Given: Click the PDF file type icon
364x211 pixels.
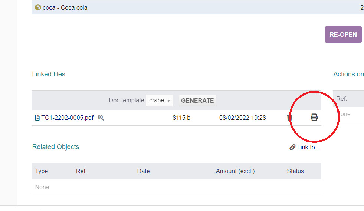Looking at the screenshot, I should [37, 118].
